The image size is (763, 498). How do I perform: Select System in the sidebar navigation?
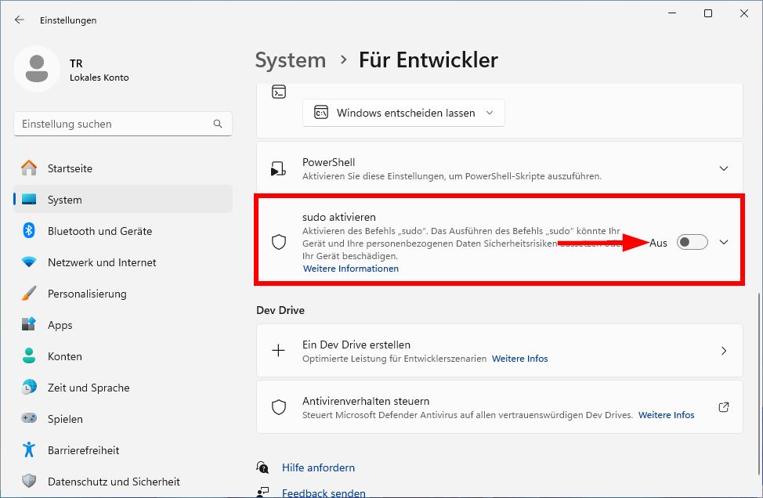point(66,200)
